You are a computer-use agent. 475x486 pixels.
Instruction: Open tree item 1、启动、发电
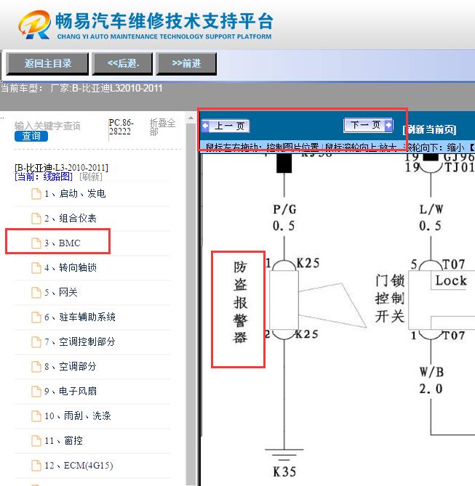click(x=75, y=194)
